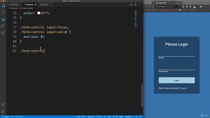
Task: Open the browser three-dot menu
Action: tap(208, 7)
